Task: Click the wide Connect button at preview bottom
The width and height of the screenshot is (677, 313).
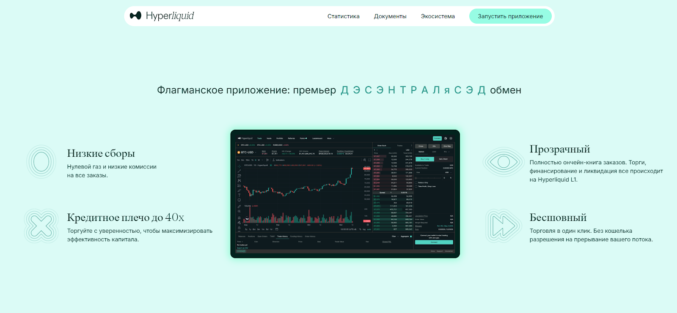Action: pyautogui.click(x=434, y=242)
